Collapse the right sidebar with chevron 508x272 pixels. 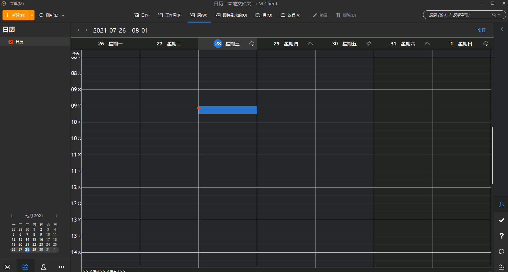click(x=502, y=29)
